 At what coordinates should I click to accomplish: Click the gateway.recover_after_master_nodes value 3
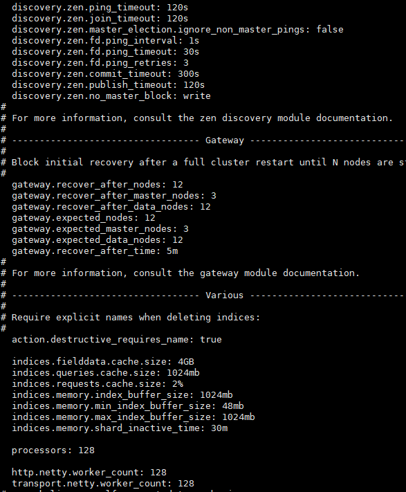[x=214, y=196]
